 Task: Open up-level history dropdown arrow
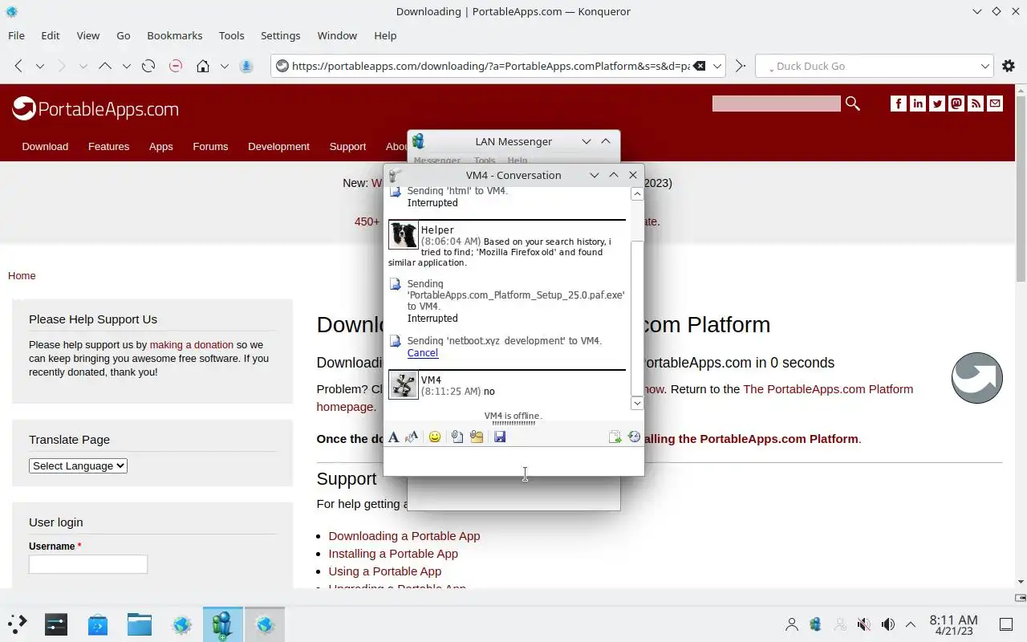click(126, 66)
